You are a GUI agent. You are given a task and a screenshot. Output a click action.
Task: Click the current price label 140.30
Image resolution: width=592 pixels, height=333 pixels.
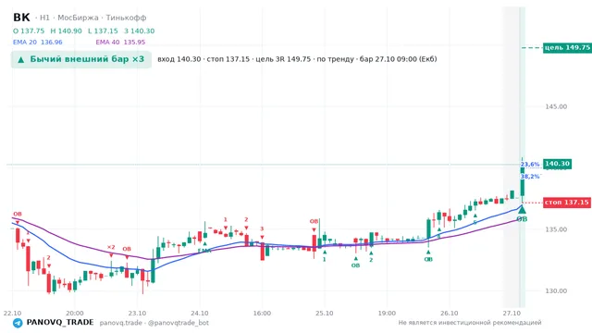point(557,164)
